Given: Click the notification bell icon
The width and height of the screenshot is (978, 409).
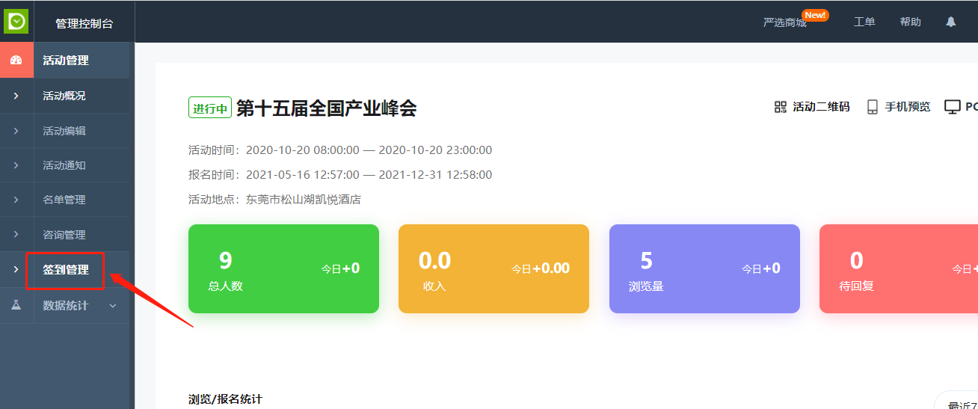Looking at the screenshot, I should [950, 22].
